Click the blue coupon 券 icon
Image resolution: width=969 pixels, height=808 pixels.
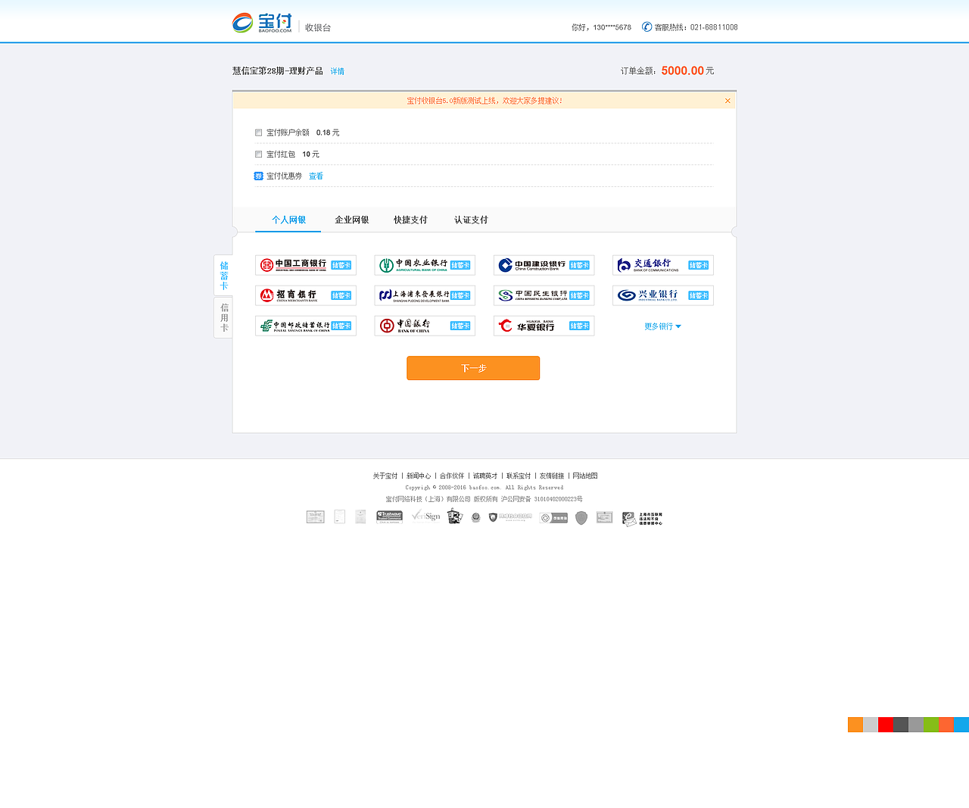tap(258, 176)
